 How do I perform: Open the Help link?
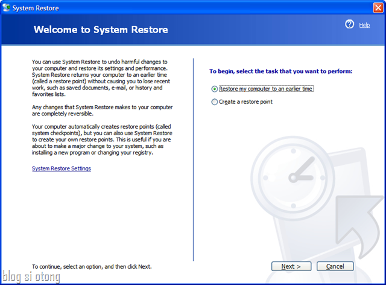[364, 25]
